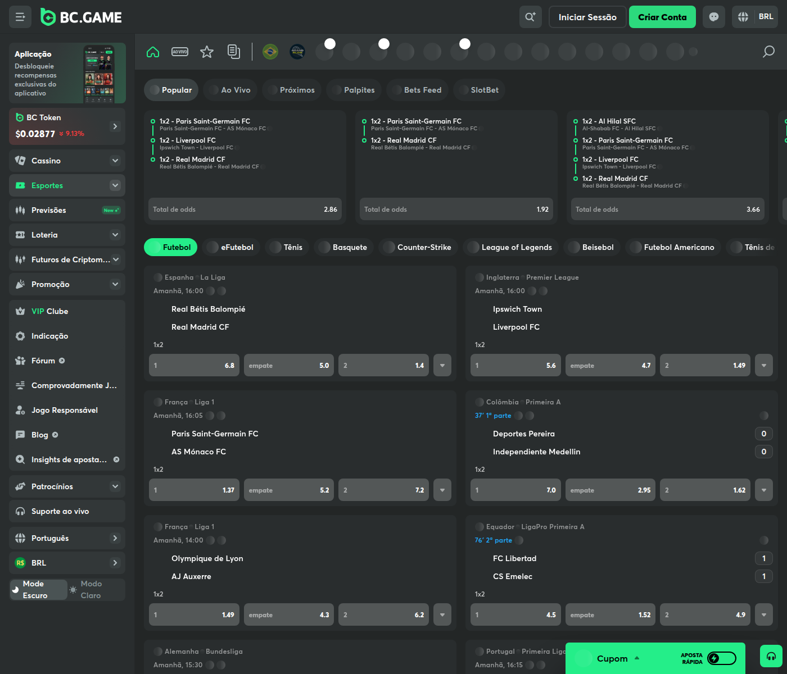Open the chat bubble icon
The height and width of the screenshot is (674, 787).
(x=714, y=17)
